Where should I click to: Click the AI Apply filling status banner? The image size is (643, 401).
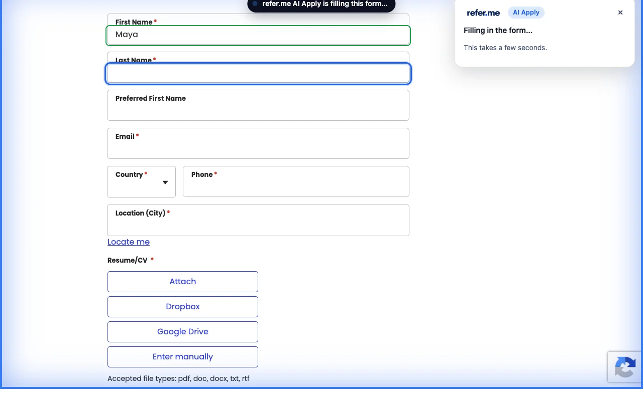[x=321, y=5]
